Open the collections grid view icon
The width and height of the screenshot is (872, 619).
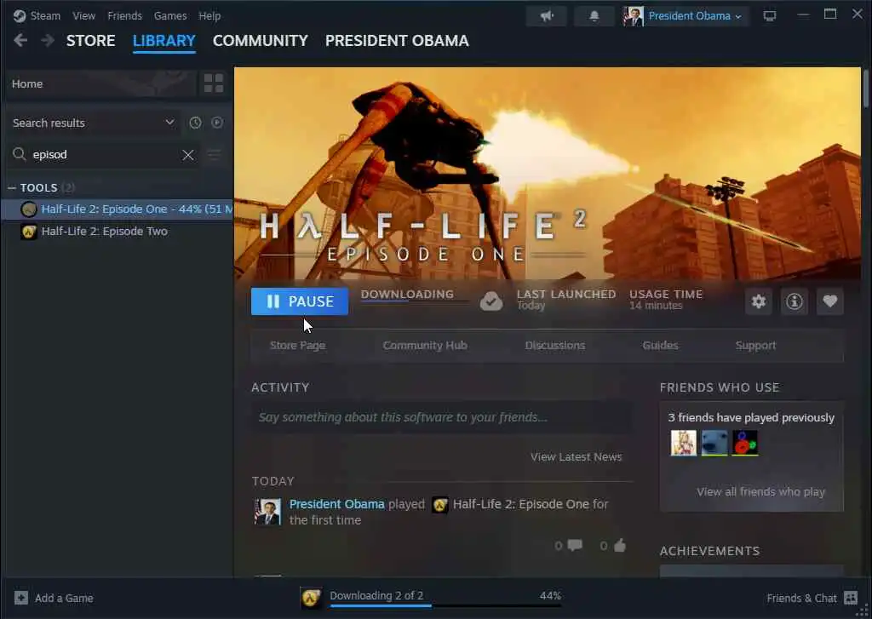click(x=214, y=84)
